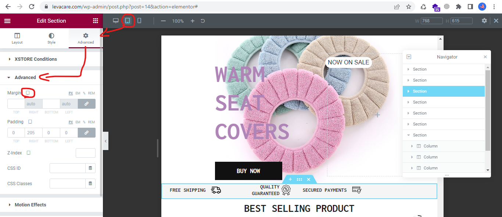Go back in browser

tap(8, 7)
